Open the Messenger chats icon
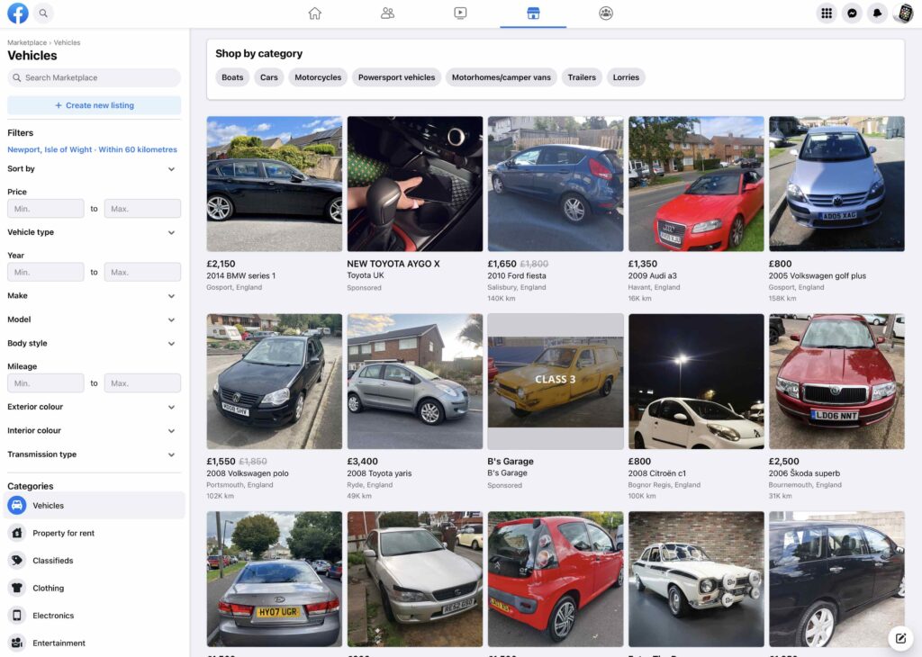This screenshot has height=657, width=922. click(x=852, y=13)
